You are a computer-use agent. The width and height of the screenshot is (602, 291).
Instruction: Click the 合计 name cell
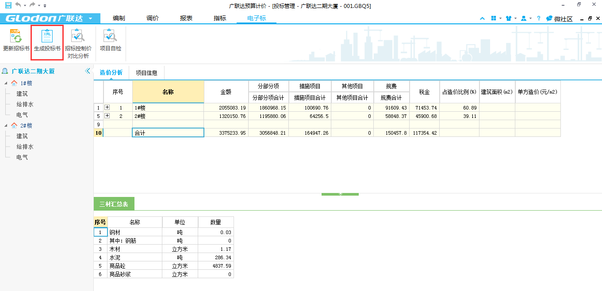tap(168, 132)
